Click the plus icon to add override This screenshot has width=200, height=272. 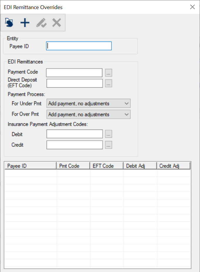click(25, 23)
